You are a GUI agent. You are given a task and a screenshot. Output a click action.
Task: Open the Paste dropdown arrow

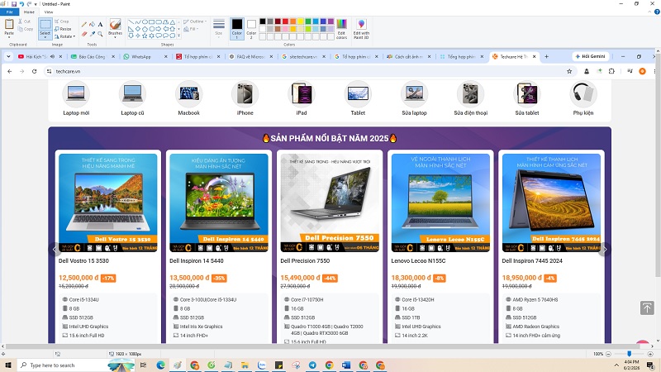click(x=9, y=36)
